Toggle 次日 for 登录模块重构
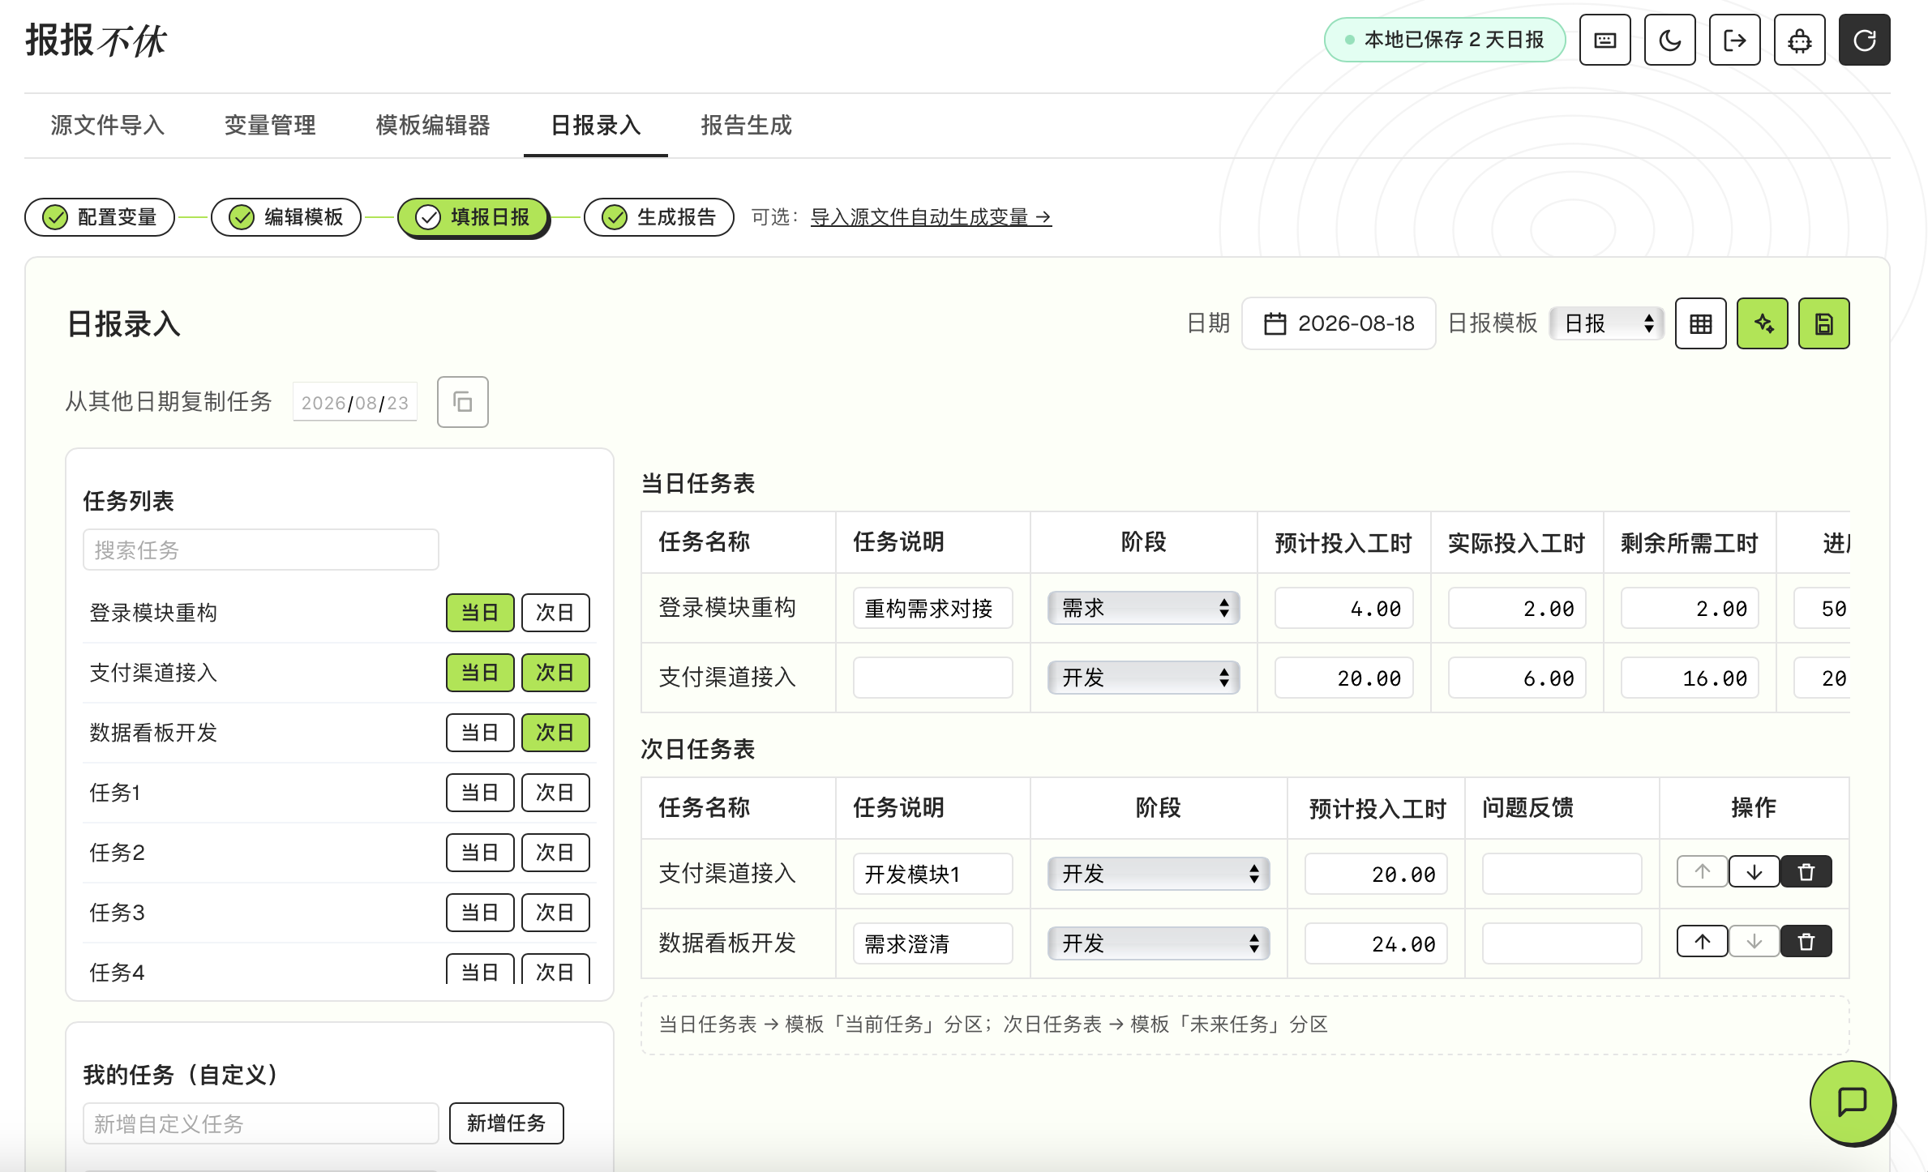Screen dimensions: 1928x1172 coord(555,612)
